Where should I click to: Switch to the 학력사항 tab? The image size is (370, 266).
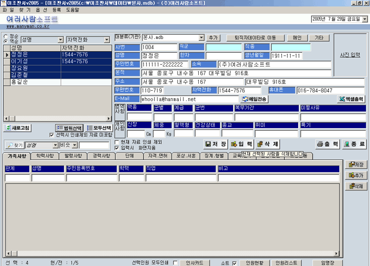(x=45, y=156)
